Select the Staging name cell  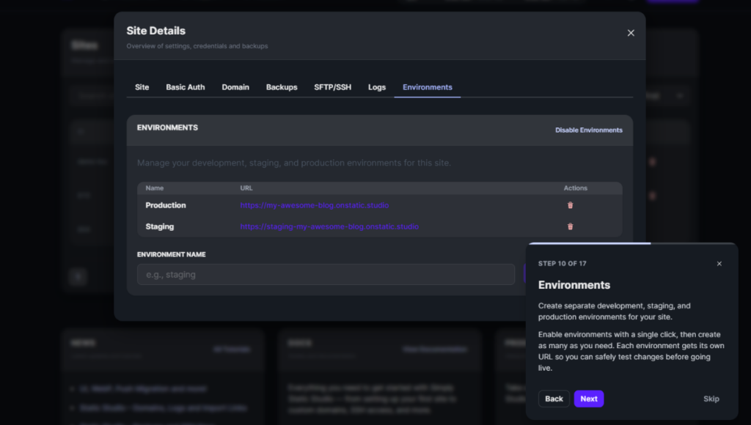[x=159, y=226]
